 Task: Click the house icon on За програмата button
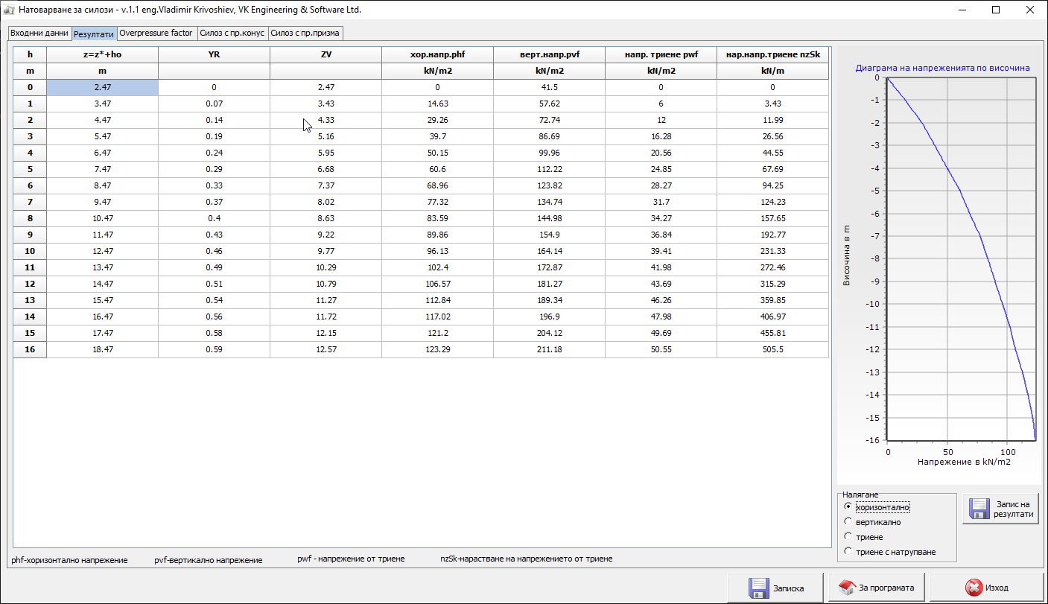(847, 588)
